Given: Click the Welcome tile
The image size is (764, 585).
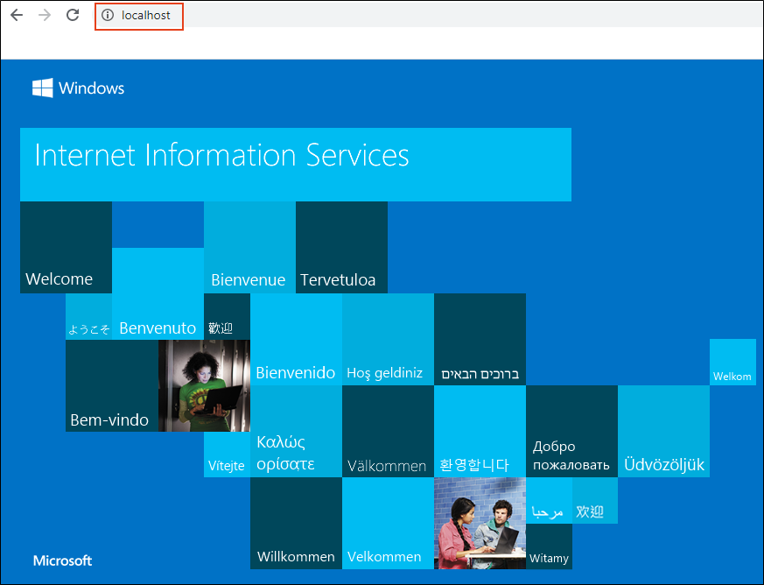Looking at the screenshot, I should click(66, 247).
